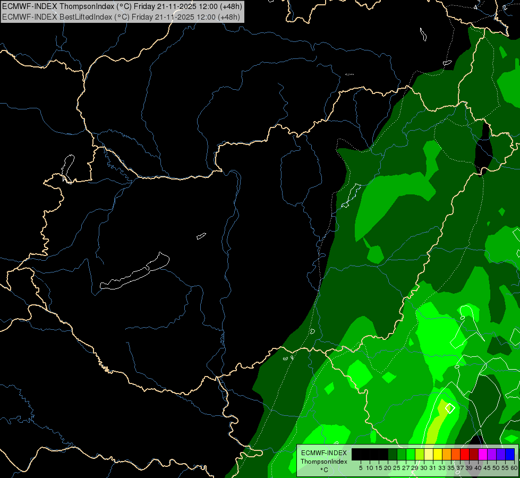Select the pure yellow 31–33 legend swatch
This screenshot has height=478, width=520.
click(438, 454)
